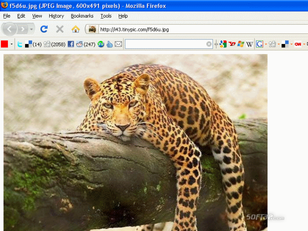Click the blue-framed G icon
Image resolution: width=308 pixels, height=231 pixels.
259,44
